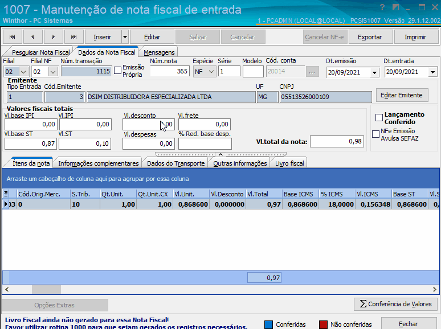Click the Imprimir button
Image resolution: width=441 pixels, height=329 pixels.
(415, 37)
